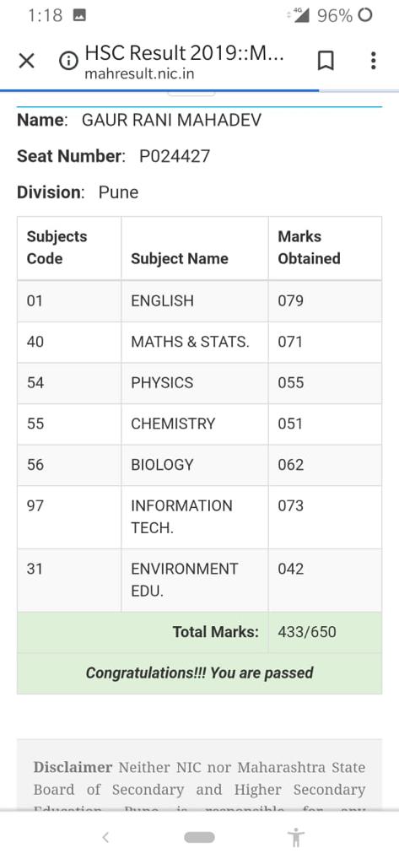
Task: Tap the MATHS & STATS. marks cell 071
Action: pyautogui.click(x=325, y=343)
